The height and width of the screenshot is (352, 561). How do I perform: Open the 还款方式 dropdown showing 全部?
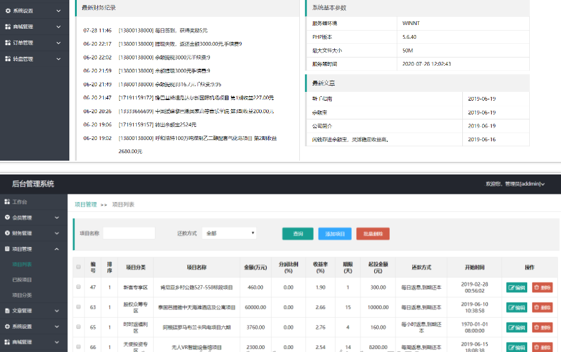(229, 233)
